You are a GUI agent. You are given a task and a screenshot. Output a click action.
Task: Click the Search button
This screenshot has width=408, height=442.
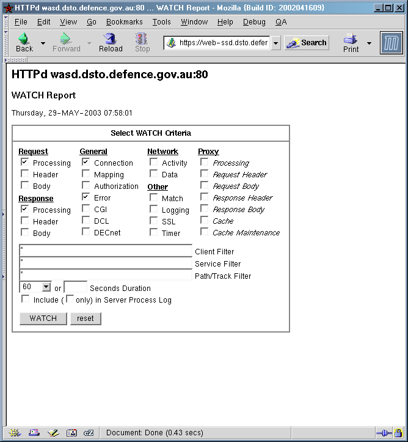pos(307,43)
